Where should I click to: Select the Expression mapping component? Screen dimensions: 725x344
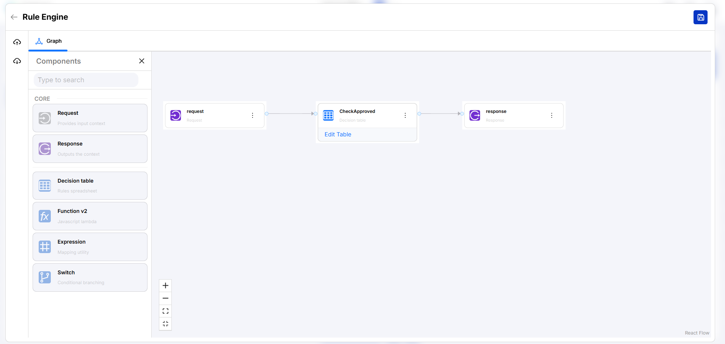[x=90, y=247]
